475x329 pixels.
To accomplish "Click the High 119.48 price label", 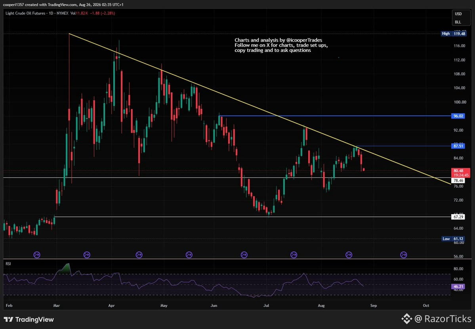I will click(x=454, y=34).
